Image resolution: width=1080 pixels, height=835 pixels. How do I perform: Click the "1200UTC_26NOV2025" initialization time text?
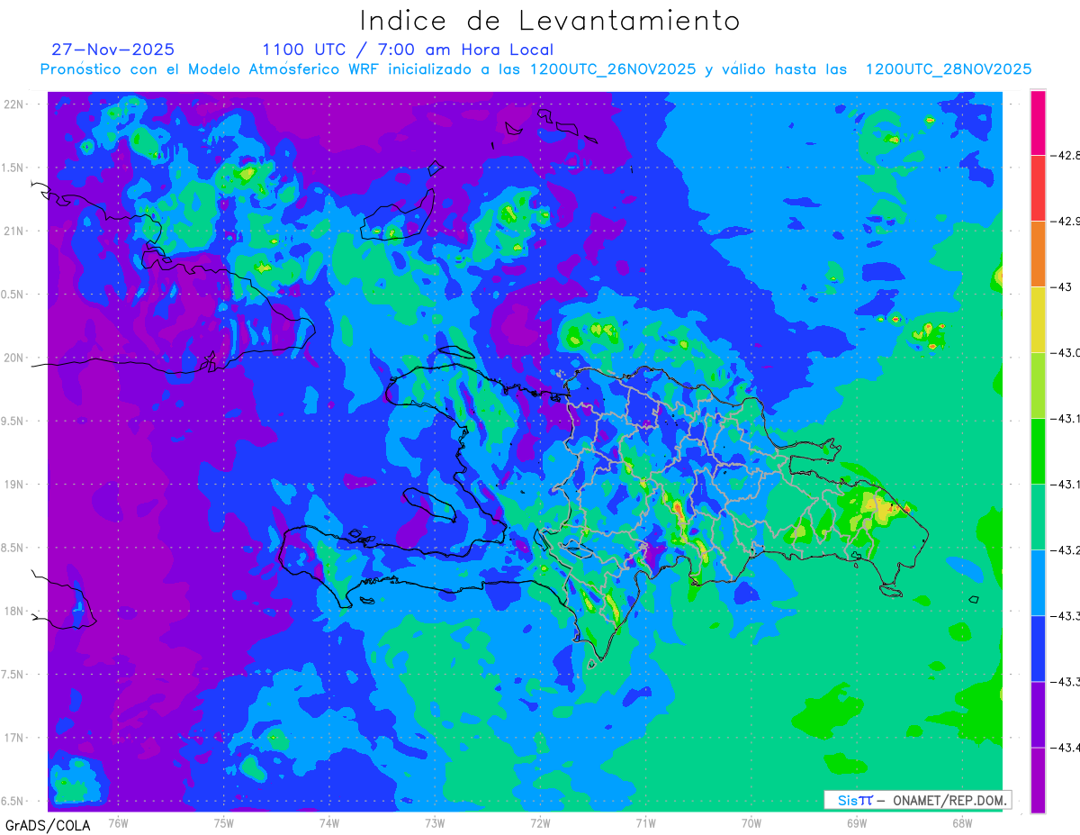coord(613,69)
